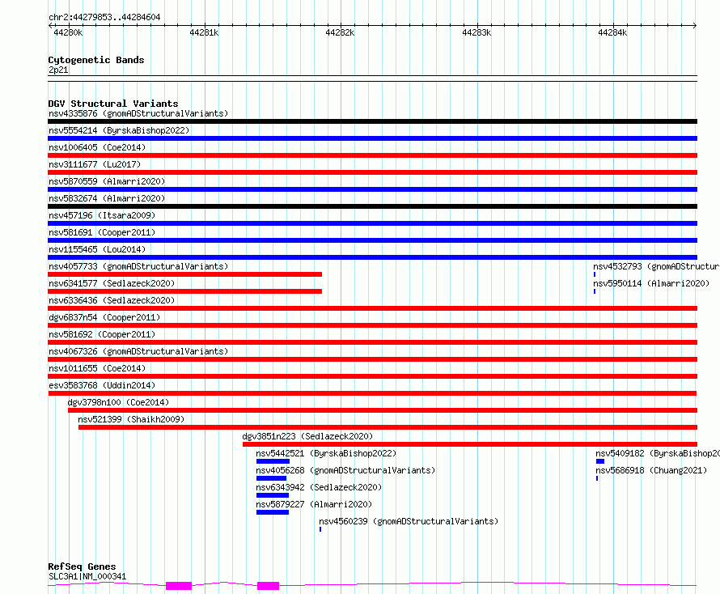Select the 2p21 cytogenetic band label
Image resolution: width=720 pixels, height=594 pixels.
pyautogui.click(x=58, y=70)
